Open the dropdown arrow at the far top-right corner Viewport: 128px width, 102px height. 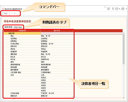click(126, 9)
